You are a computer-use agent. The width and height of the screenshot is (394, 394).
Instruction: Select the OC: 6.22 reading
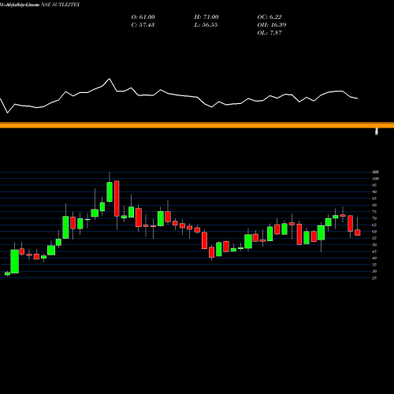click(x=269, y=17)
